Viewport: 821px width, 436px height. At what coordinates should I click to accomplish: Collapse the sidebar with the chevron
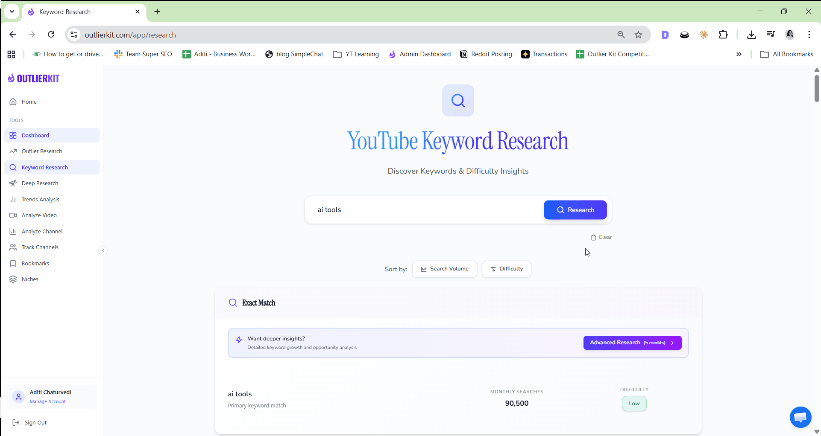(103, 250)
